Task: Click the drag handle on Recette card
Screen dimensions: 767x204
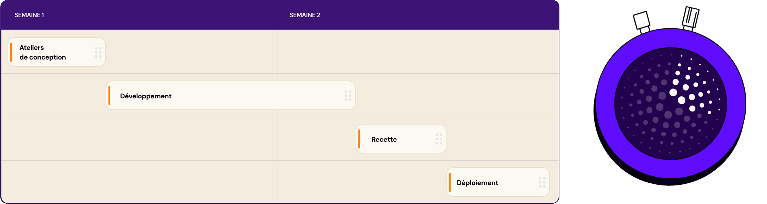Action: click(x=439, y=139)
